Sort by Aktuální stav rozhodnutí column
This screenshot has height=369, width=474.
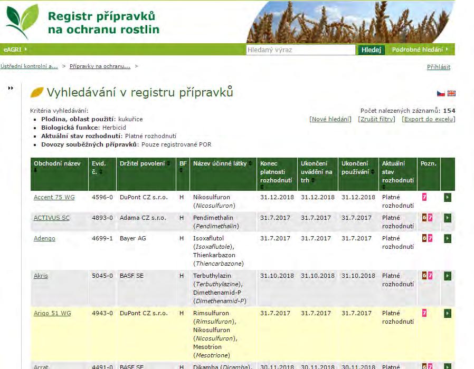pyautogui.click(x=384, y=187)
